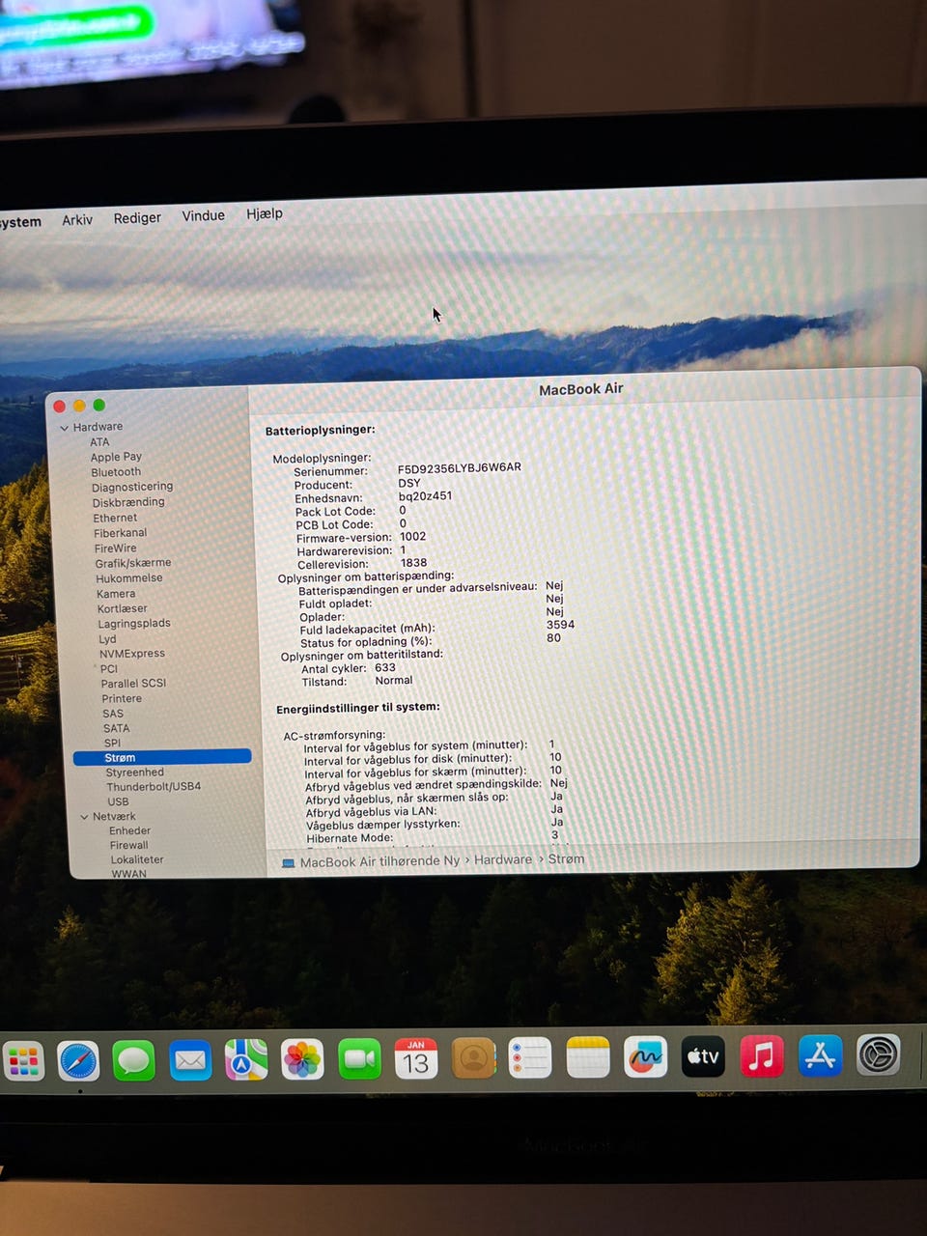Image resolution: width=927 pixels, height=1236 pixels.
Task: Select Diagnosticering in the sidebar
Action: 132,487
